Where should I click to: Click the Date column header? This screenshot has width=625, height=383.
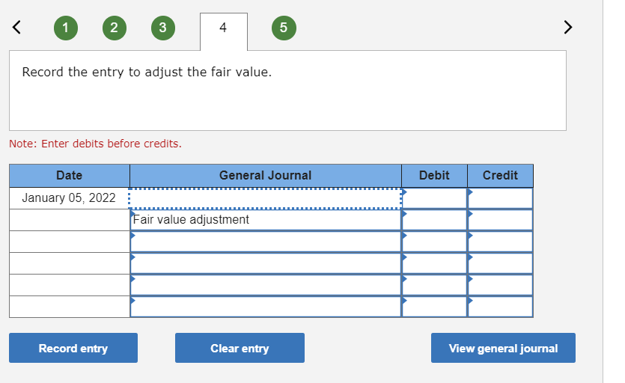pos(70,175)
